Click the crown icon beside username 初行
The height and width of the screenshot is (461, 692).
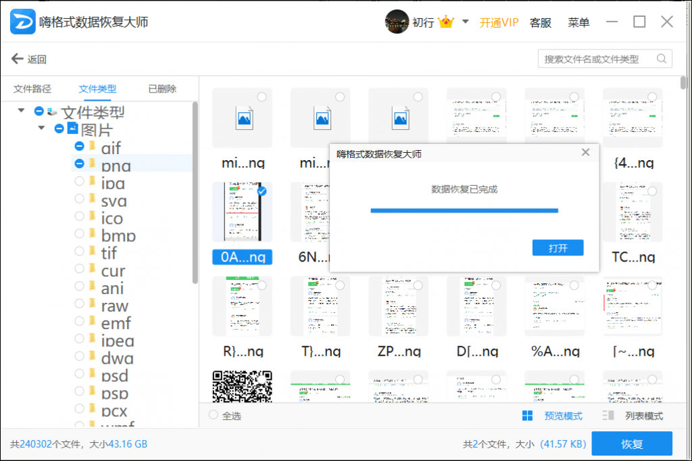446,22
